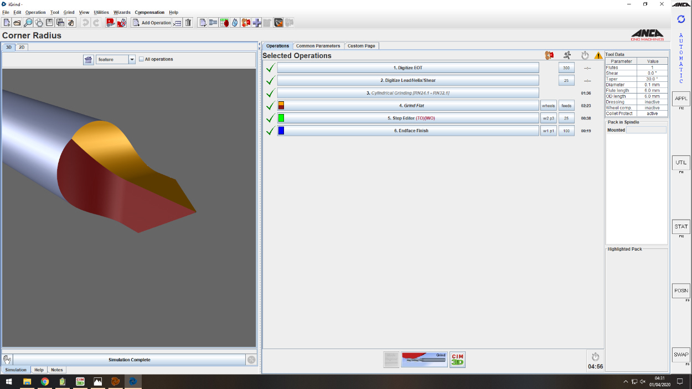The height and width of the screenshot is (389, 692).
Task: Open the Wizards menu
Action: coord(122,12)
